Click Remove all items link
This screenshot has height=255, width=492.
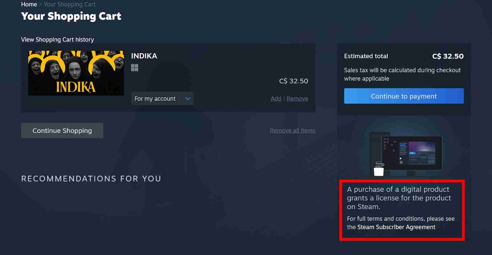pyautogui.click(x=292, y=131)
